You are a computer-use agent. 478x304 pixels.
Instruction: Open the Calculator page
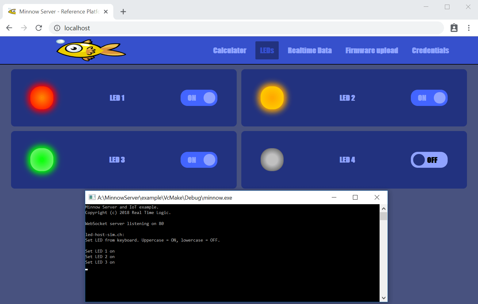tap(230, 51)
